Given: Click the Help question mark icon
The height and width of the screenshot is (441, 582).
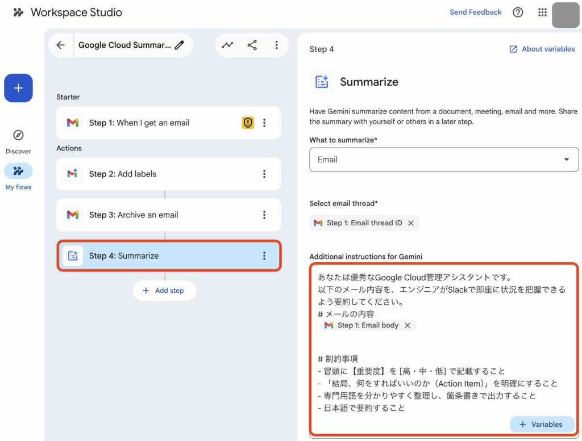Looking at the screenshot, I should coord(518,12).
